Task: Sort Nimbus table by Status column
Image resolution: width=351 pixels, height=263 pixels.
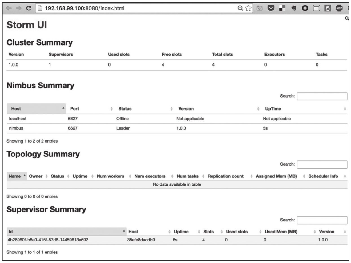Action: pos(144,109)
